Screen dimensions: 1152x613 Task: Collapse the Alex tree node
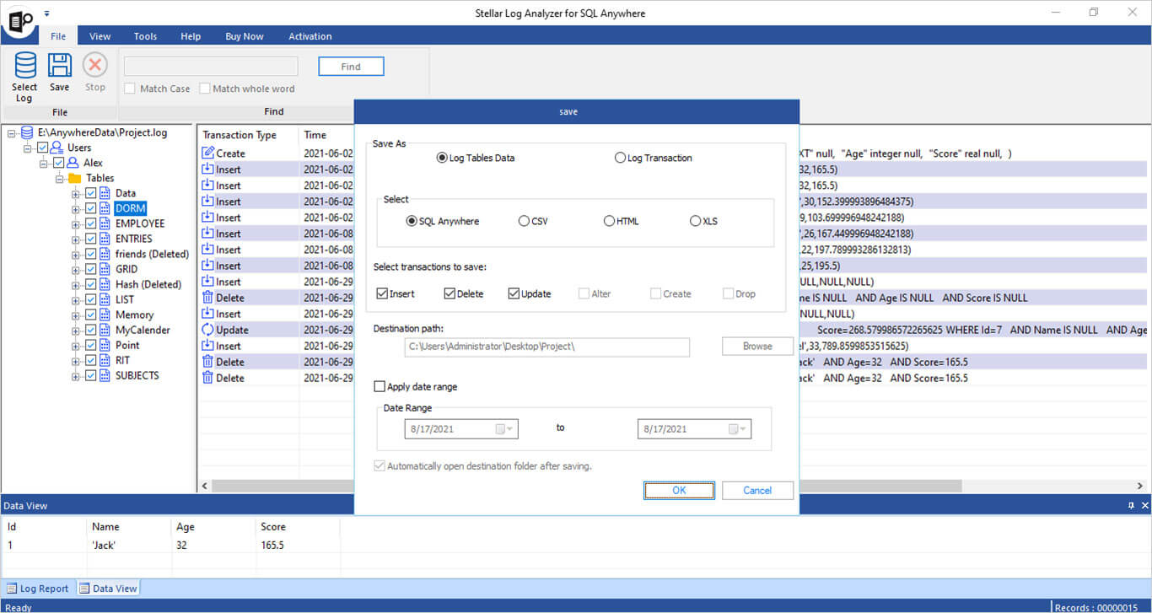(44, 163)
